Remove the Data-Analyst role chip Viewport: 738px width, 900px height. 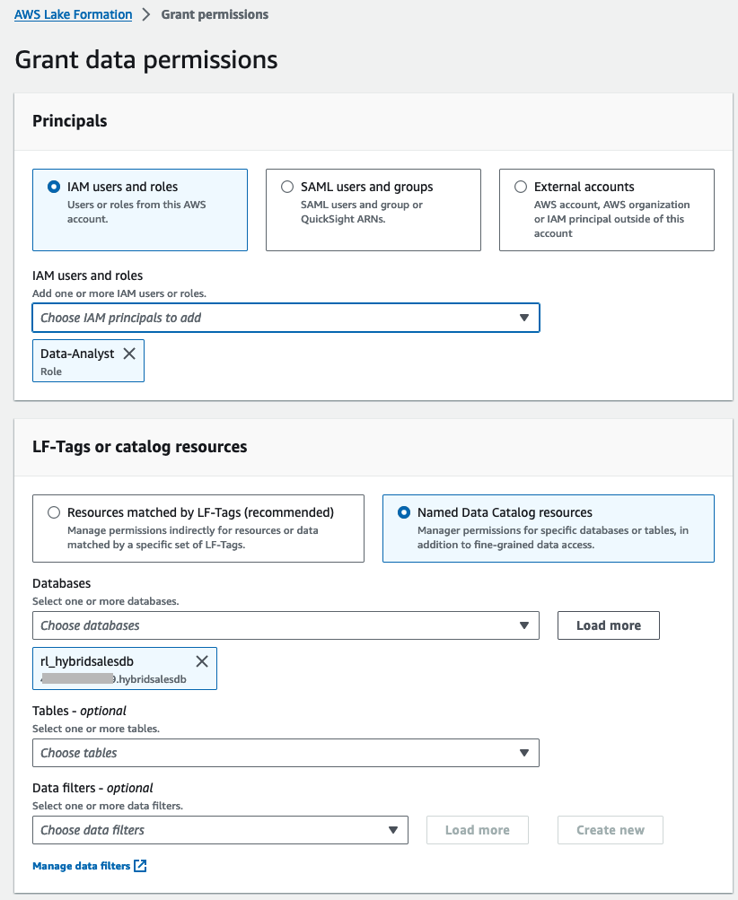pos(129,354)
